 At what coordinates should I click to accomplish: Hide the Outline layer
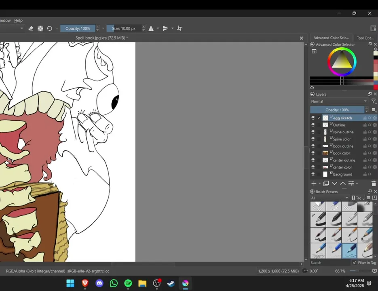(x=313, y=125)
